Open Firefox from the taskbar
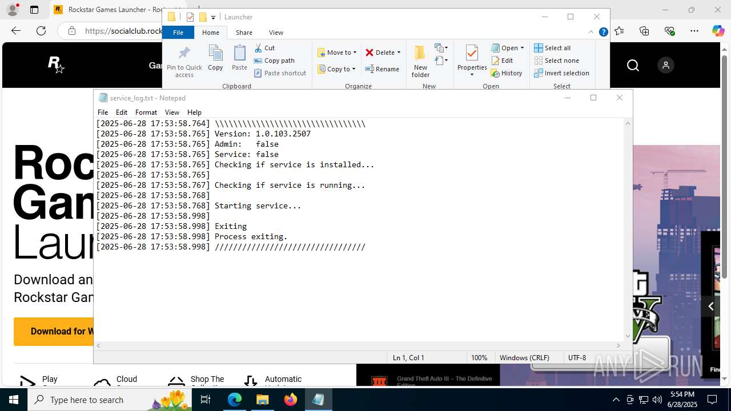 (x=291, y=400)
